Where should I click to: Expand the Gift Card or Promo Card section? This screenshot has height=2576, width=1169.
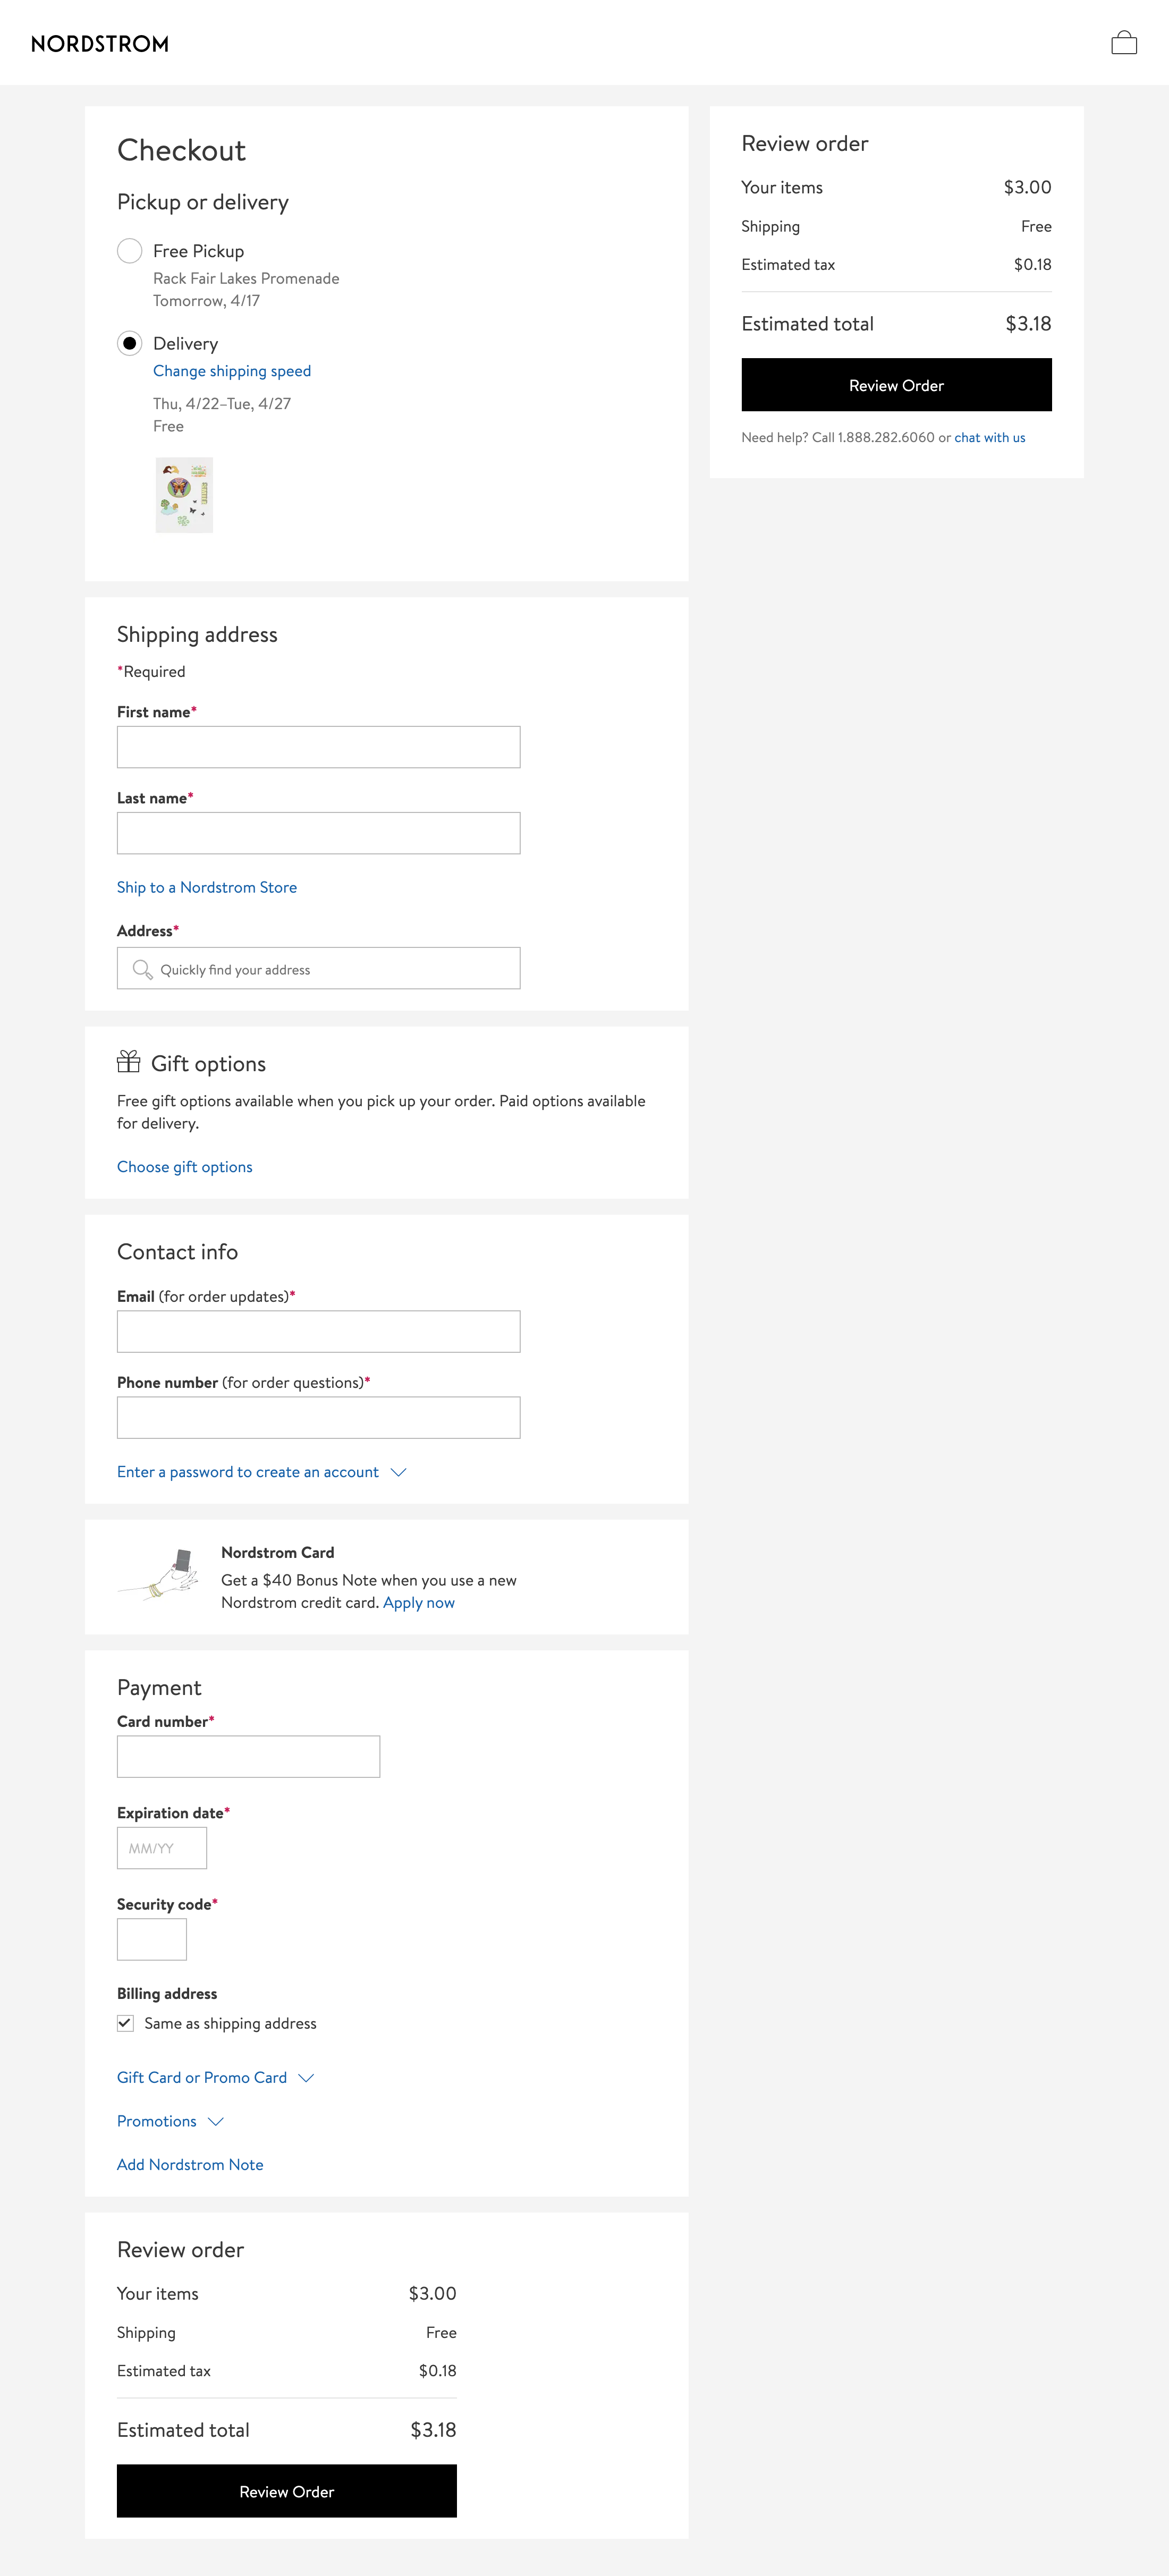(201, 2077)
